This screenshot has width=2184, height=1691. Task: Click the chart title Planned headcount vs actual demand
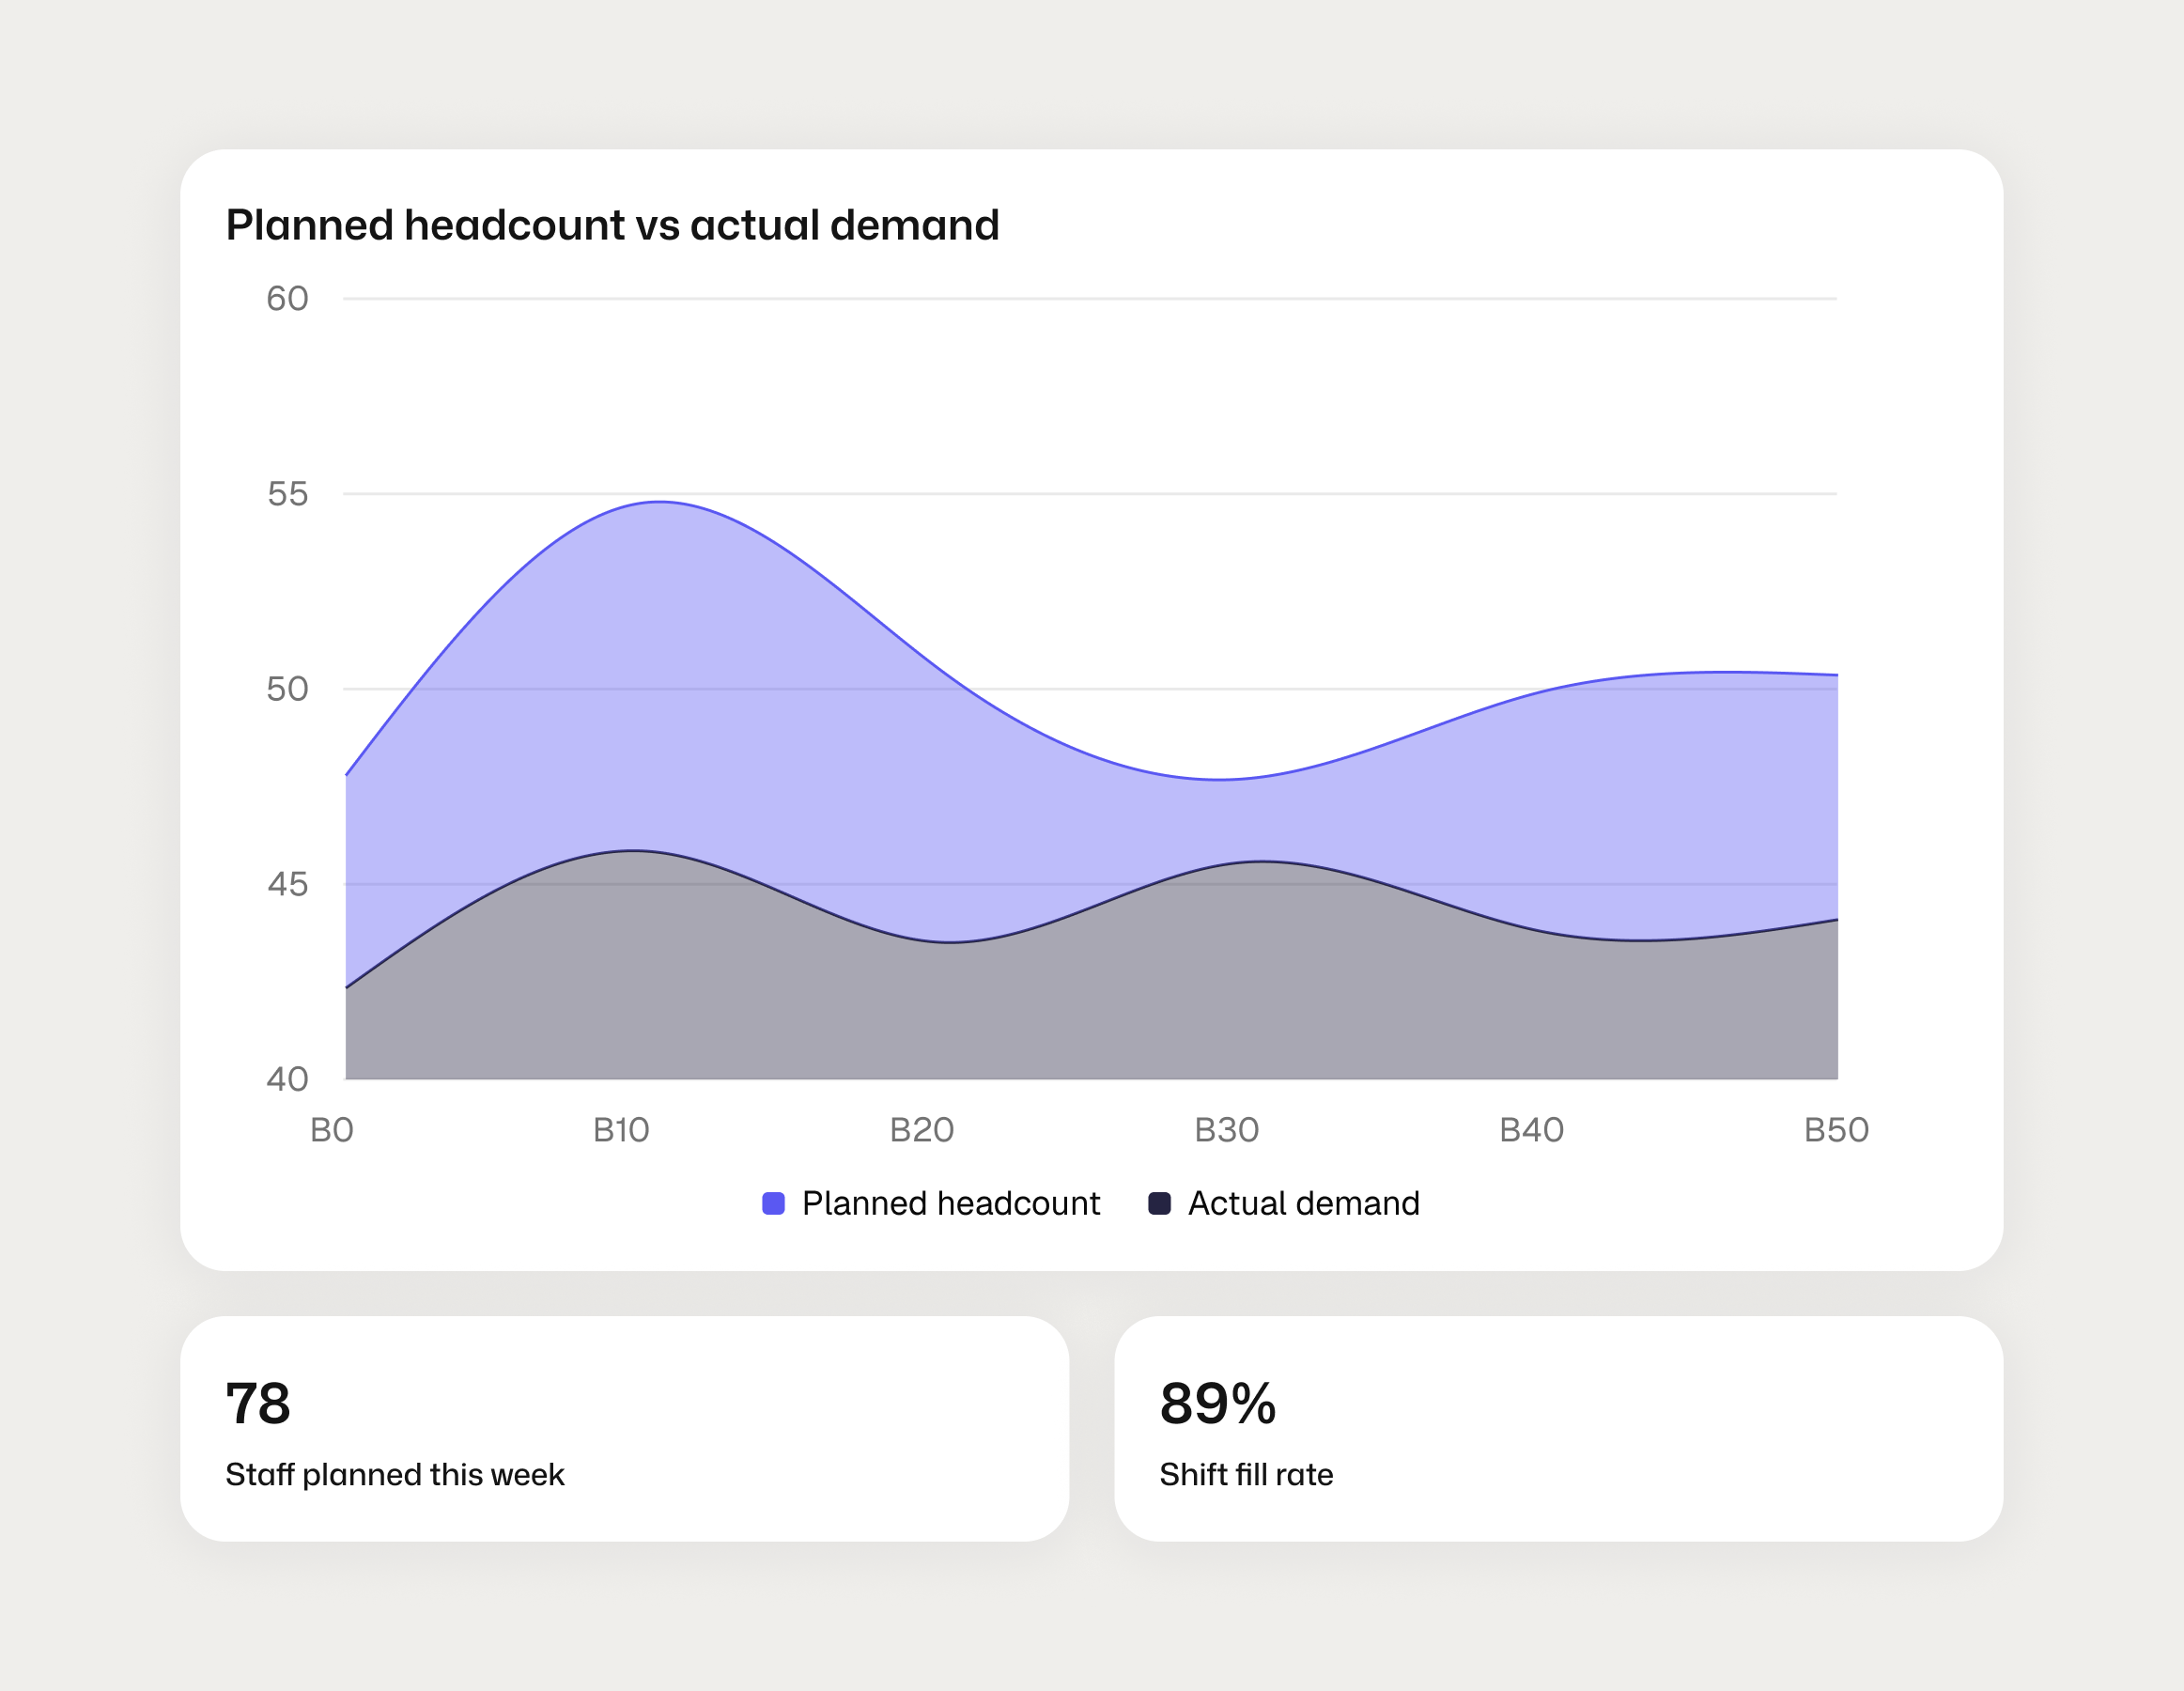(x=612, y=225)
